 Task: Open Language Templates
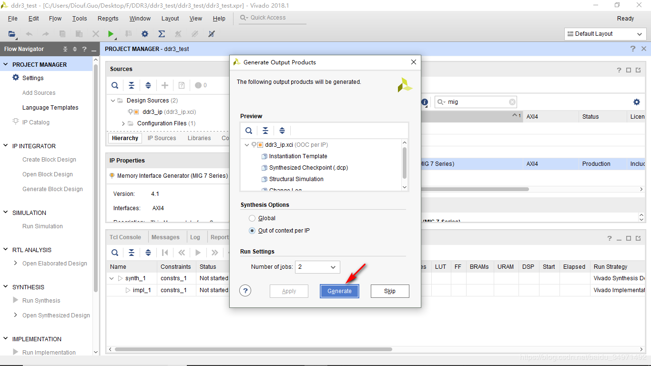pos(51,108)
